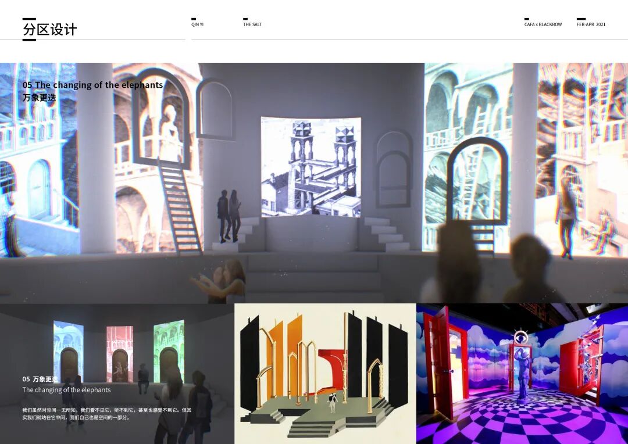Image resolution: width=628 pixels, height=444 pixels.
Task: Click the "FEB-APR 2021" date label
Action: pos(591,24)
